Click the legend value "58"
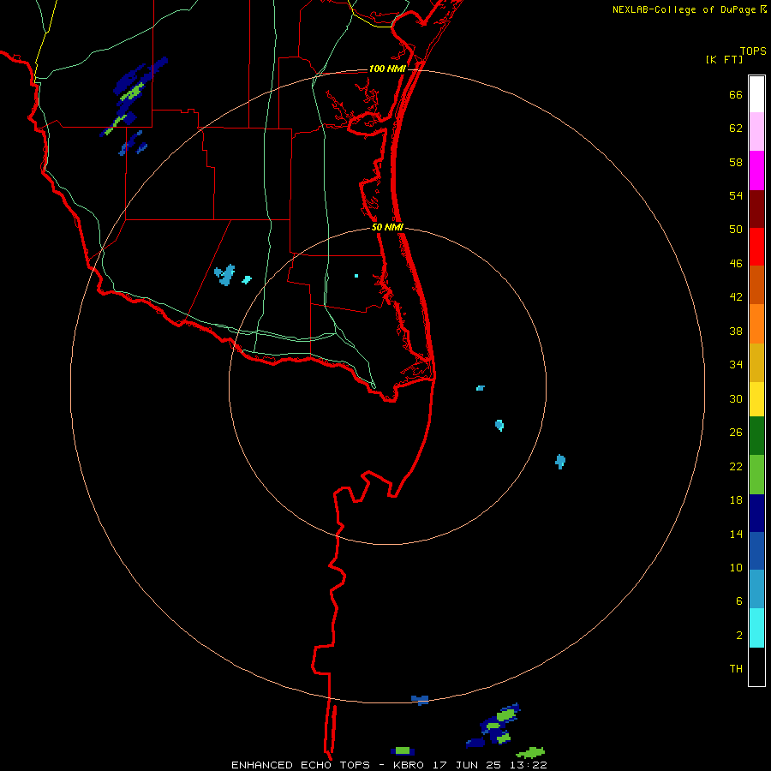The width and height of the screenshot is (771, 771). 736,162
